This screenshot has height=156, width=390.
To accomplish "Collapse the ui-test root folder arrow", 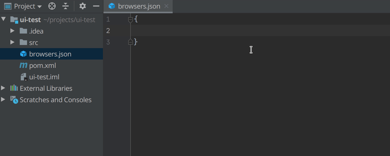I will click(4, 19).
